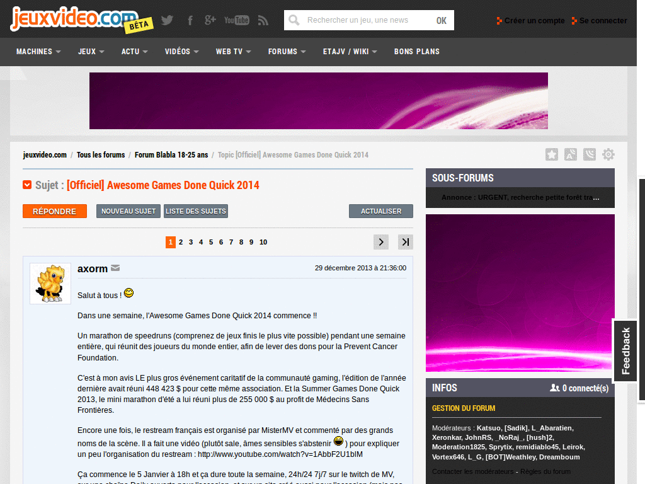Go to page 4 of topic
Screen dimensions: 645x484
click(x=201, y=242)
